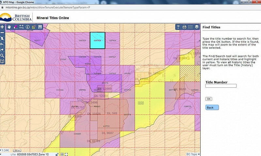Viewport: 261px width, 156px height.
Task: Click district lot DL 11757 label
Action: (x=78, y=108)
